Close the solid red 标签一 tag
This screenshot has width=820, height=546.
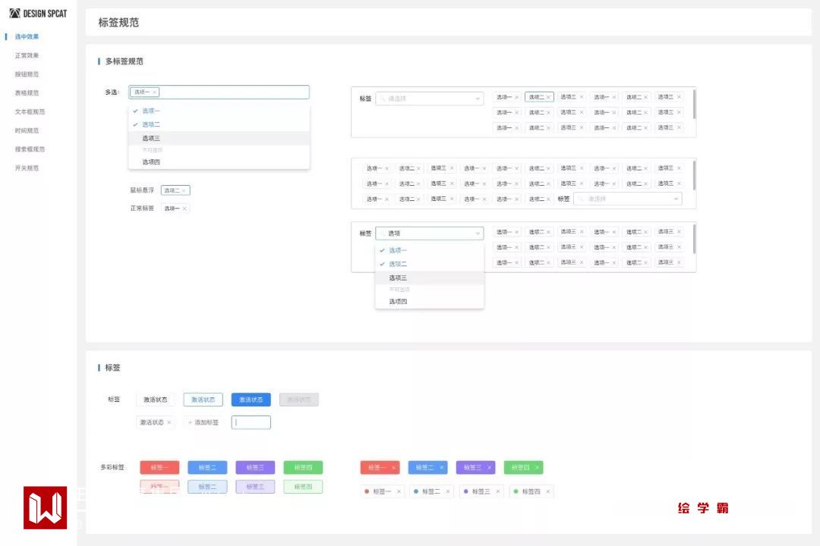393,468
